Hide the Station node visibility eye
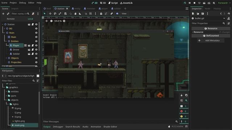This screenshot has height=130, width=232. coord(36,24)
